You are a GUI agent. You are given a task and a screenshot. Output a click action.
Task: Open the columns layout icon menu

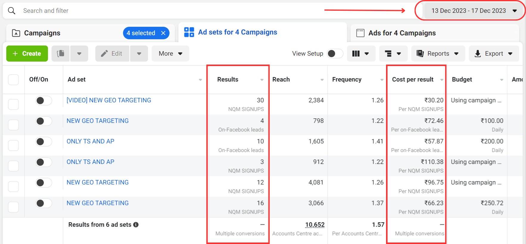(361, 54)
